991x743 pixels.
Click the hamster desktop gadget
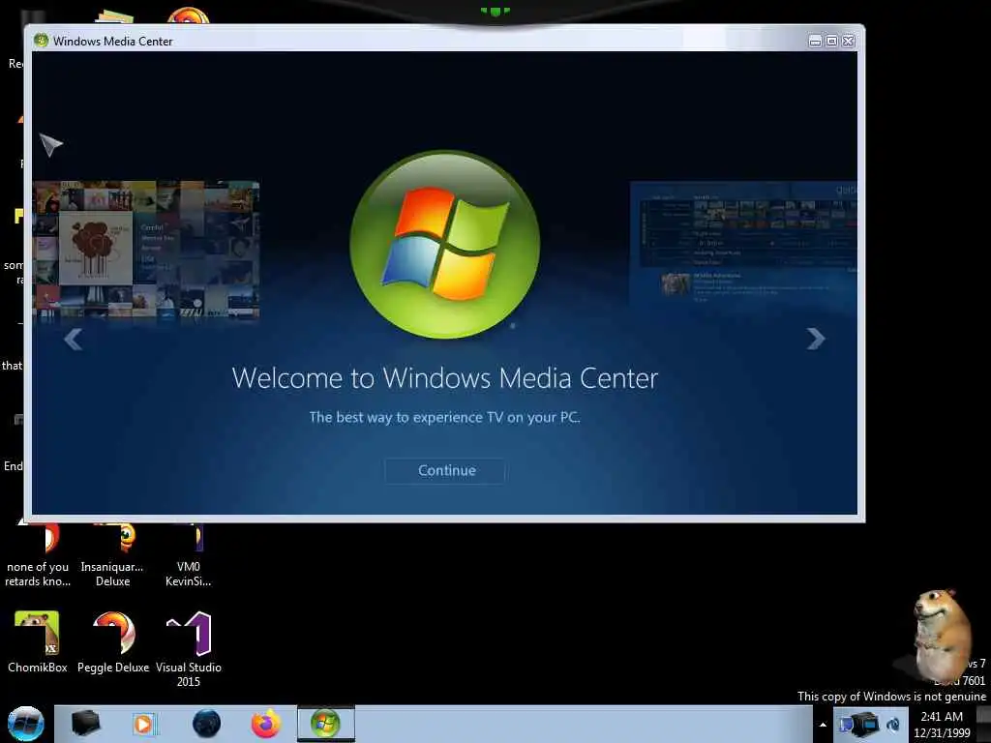point(941,635)
